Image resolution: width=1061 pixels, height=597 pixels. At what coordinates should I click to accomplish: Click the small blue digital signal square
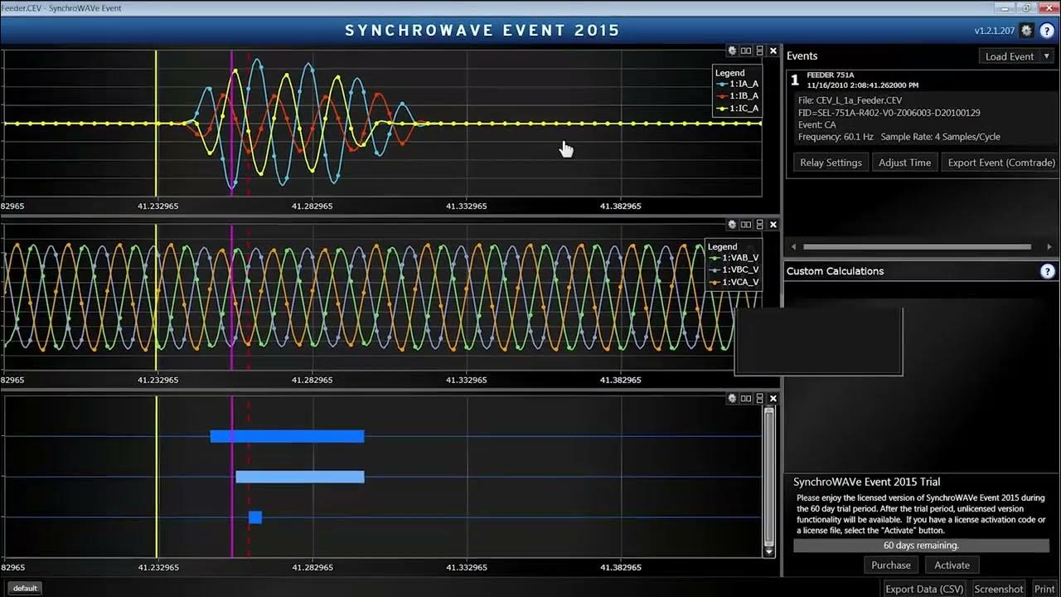[x=255, y=517]
